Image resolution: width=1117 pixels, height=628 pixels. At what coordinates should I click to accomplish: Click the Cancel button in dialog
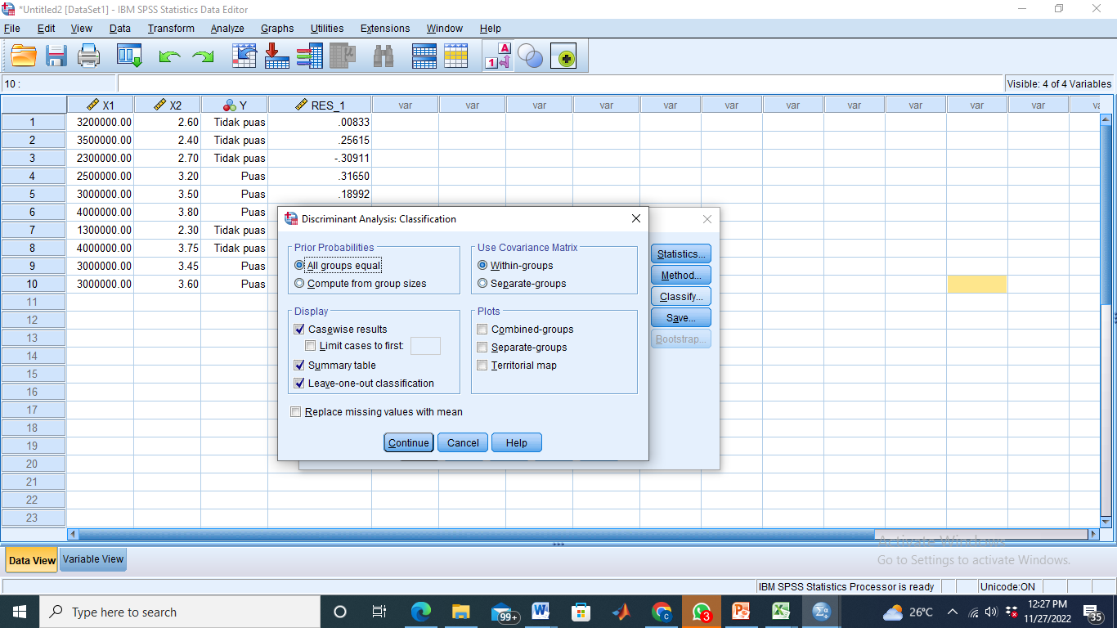click(x=463, y=443)
